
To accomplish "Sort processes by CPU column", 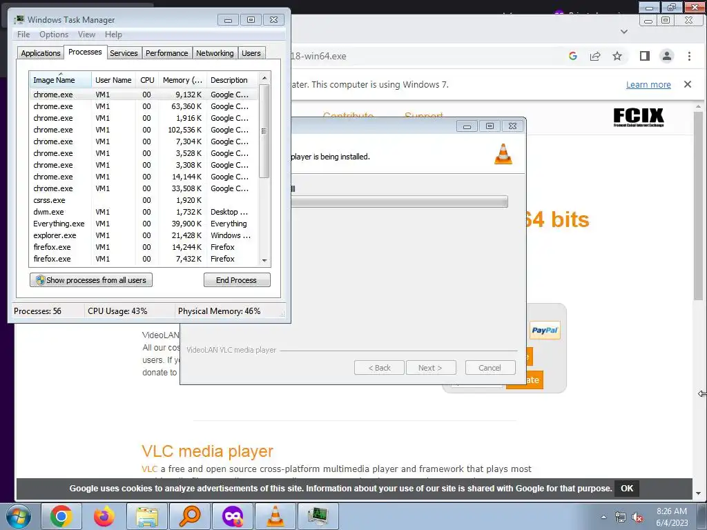I will click(x=147, y=80).
